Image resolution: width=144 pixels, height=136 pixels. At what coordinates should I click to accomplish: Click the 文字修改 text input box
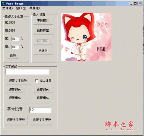click(27, 72)
